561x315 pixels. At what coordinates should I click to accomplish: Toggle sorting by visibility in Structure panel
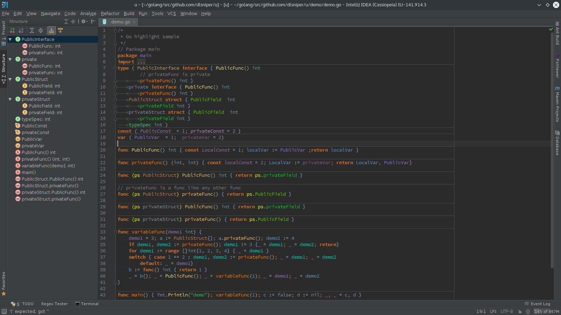[12, 30]
